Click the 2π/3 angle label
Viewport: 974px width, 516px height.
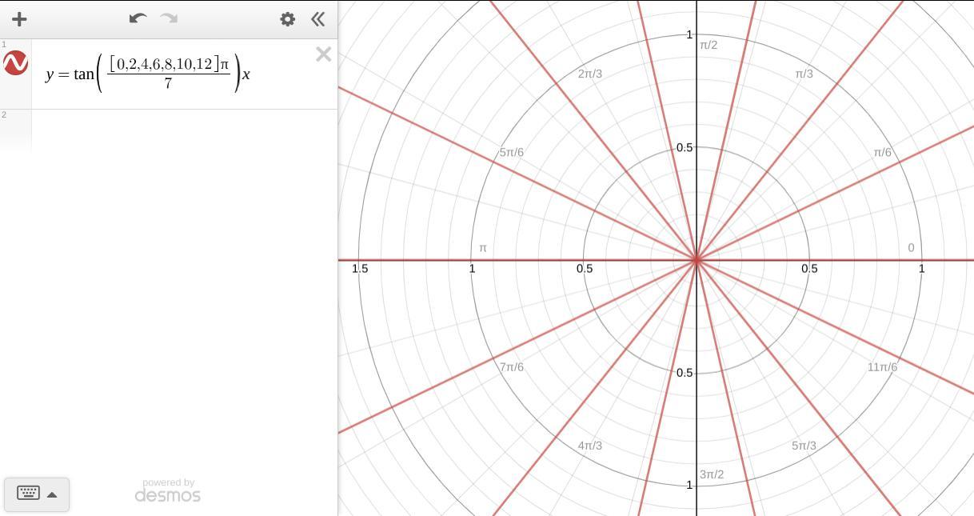590,74
